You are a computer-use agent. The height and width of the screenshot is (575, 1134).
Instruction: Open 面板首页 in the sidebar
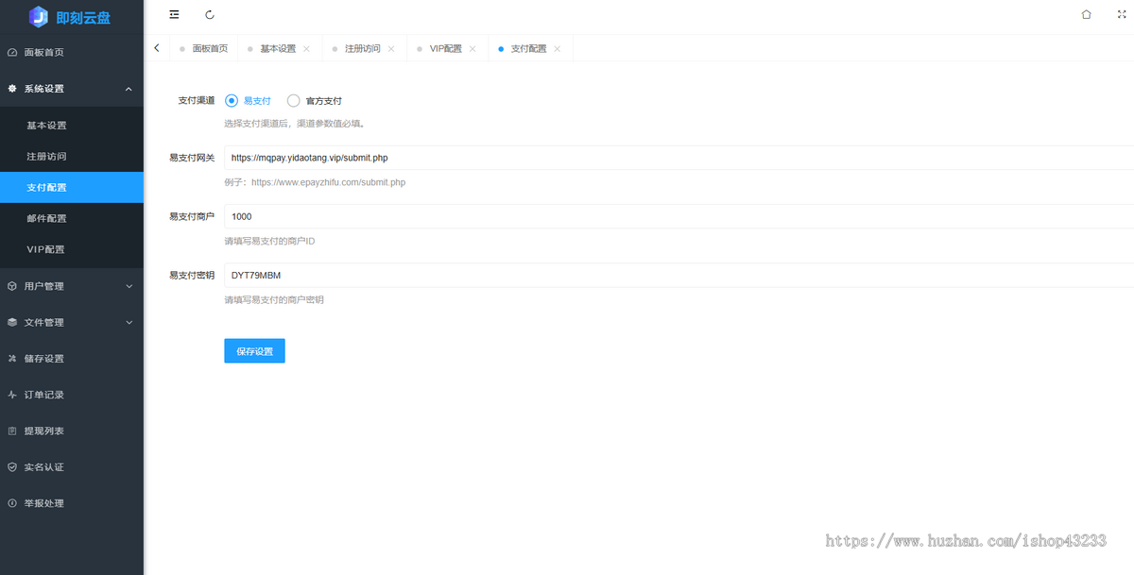(x=72, y=53)
